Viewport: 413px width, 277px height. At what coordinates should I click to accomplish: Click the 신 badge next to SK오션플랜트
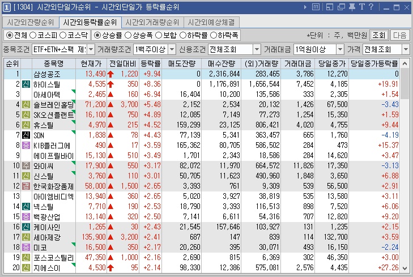click(26, 115)
